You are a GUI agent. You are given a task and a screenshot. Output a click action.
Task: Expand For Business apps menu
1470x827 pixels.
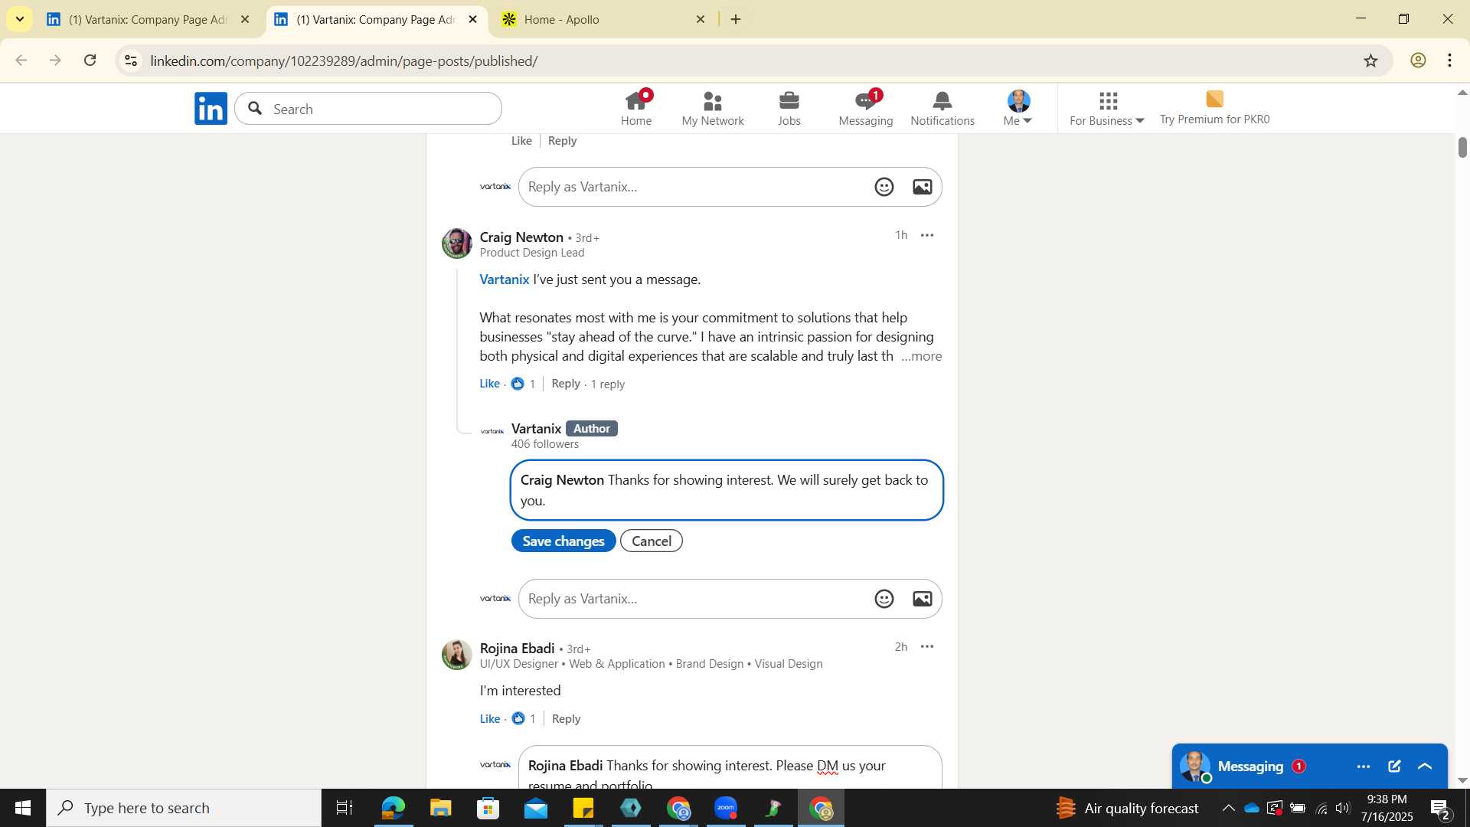click(1107, 108)
